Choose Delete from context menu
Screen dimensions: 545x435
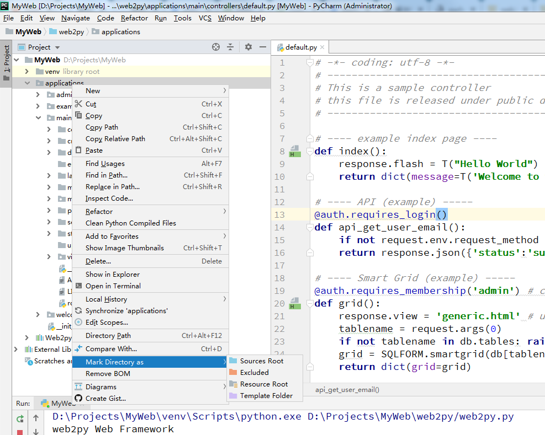151,261
